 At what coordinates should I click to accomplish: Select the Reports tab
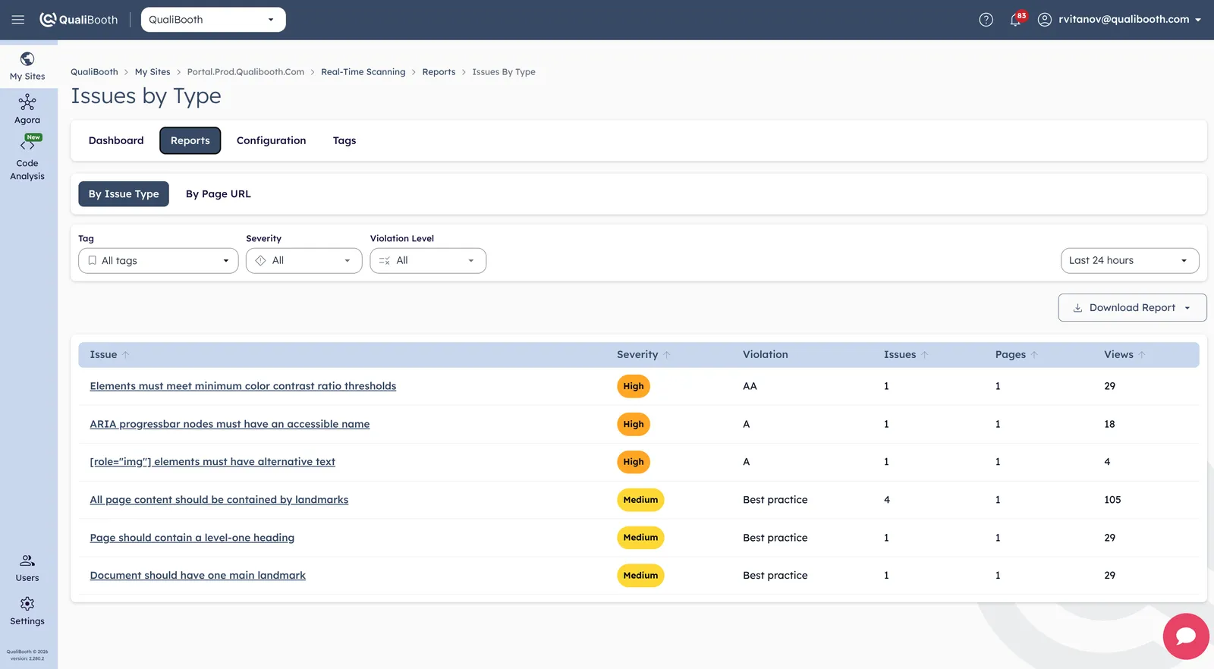click(x=190, y=141)
